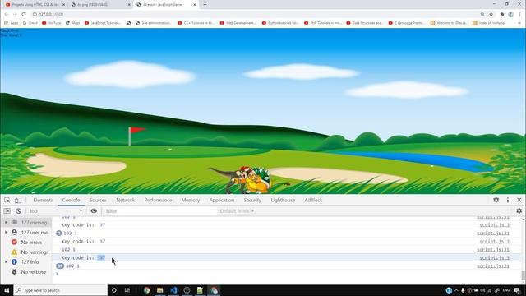Open Task View on the taskbar
The height and width of the screenshot is (296, 526).
click(127, 290)
